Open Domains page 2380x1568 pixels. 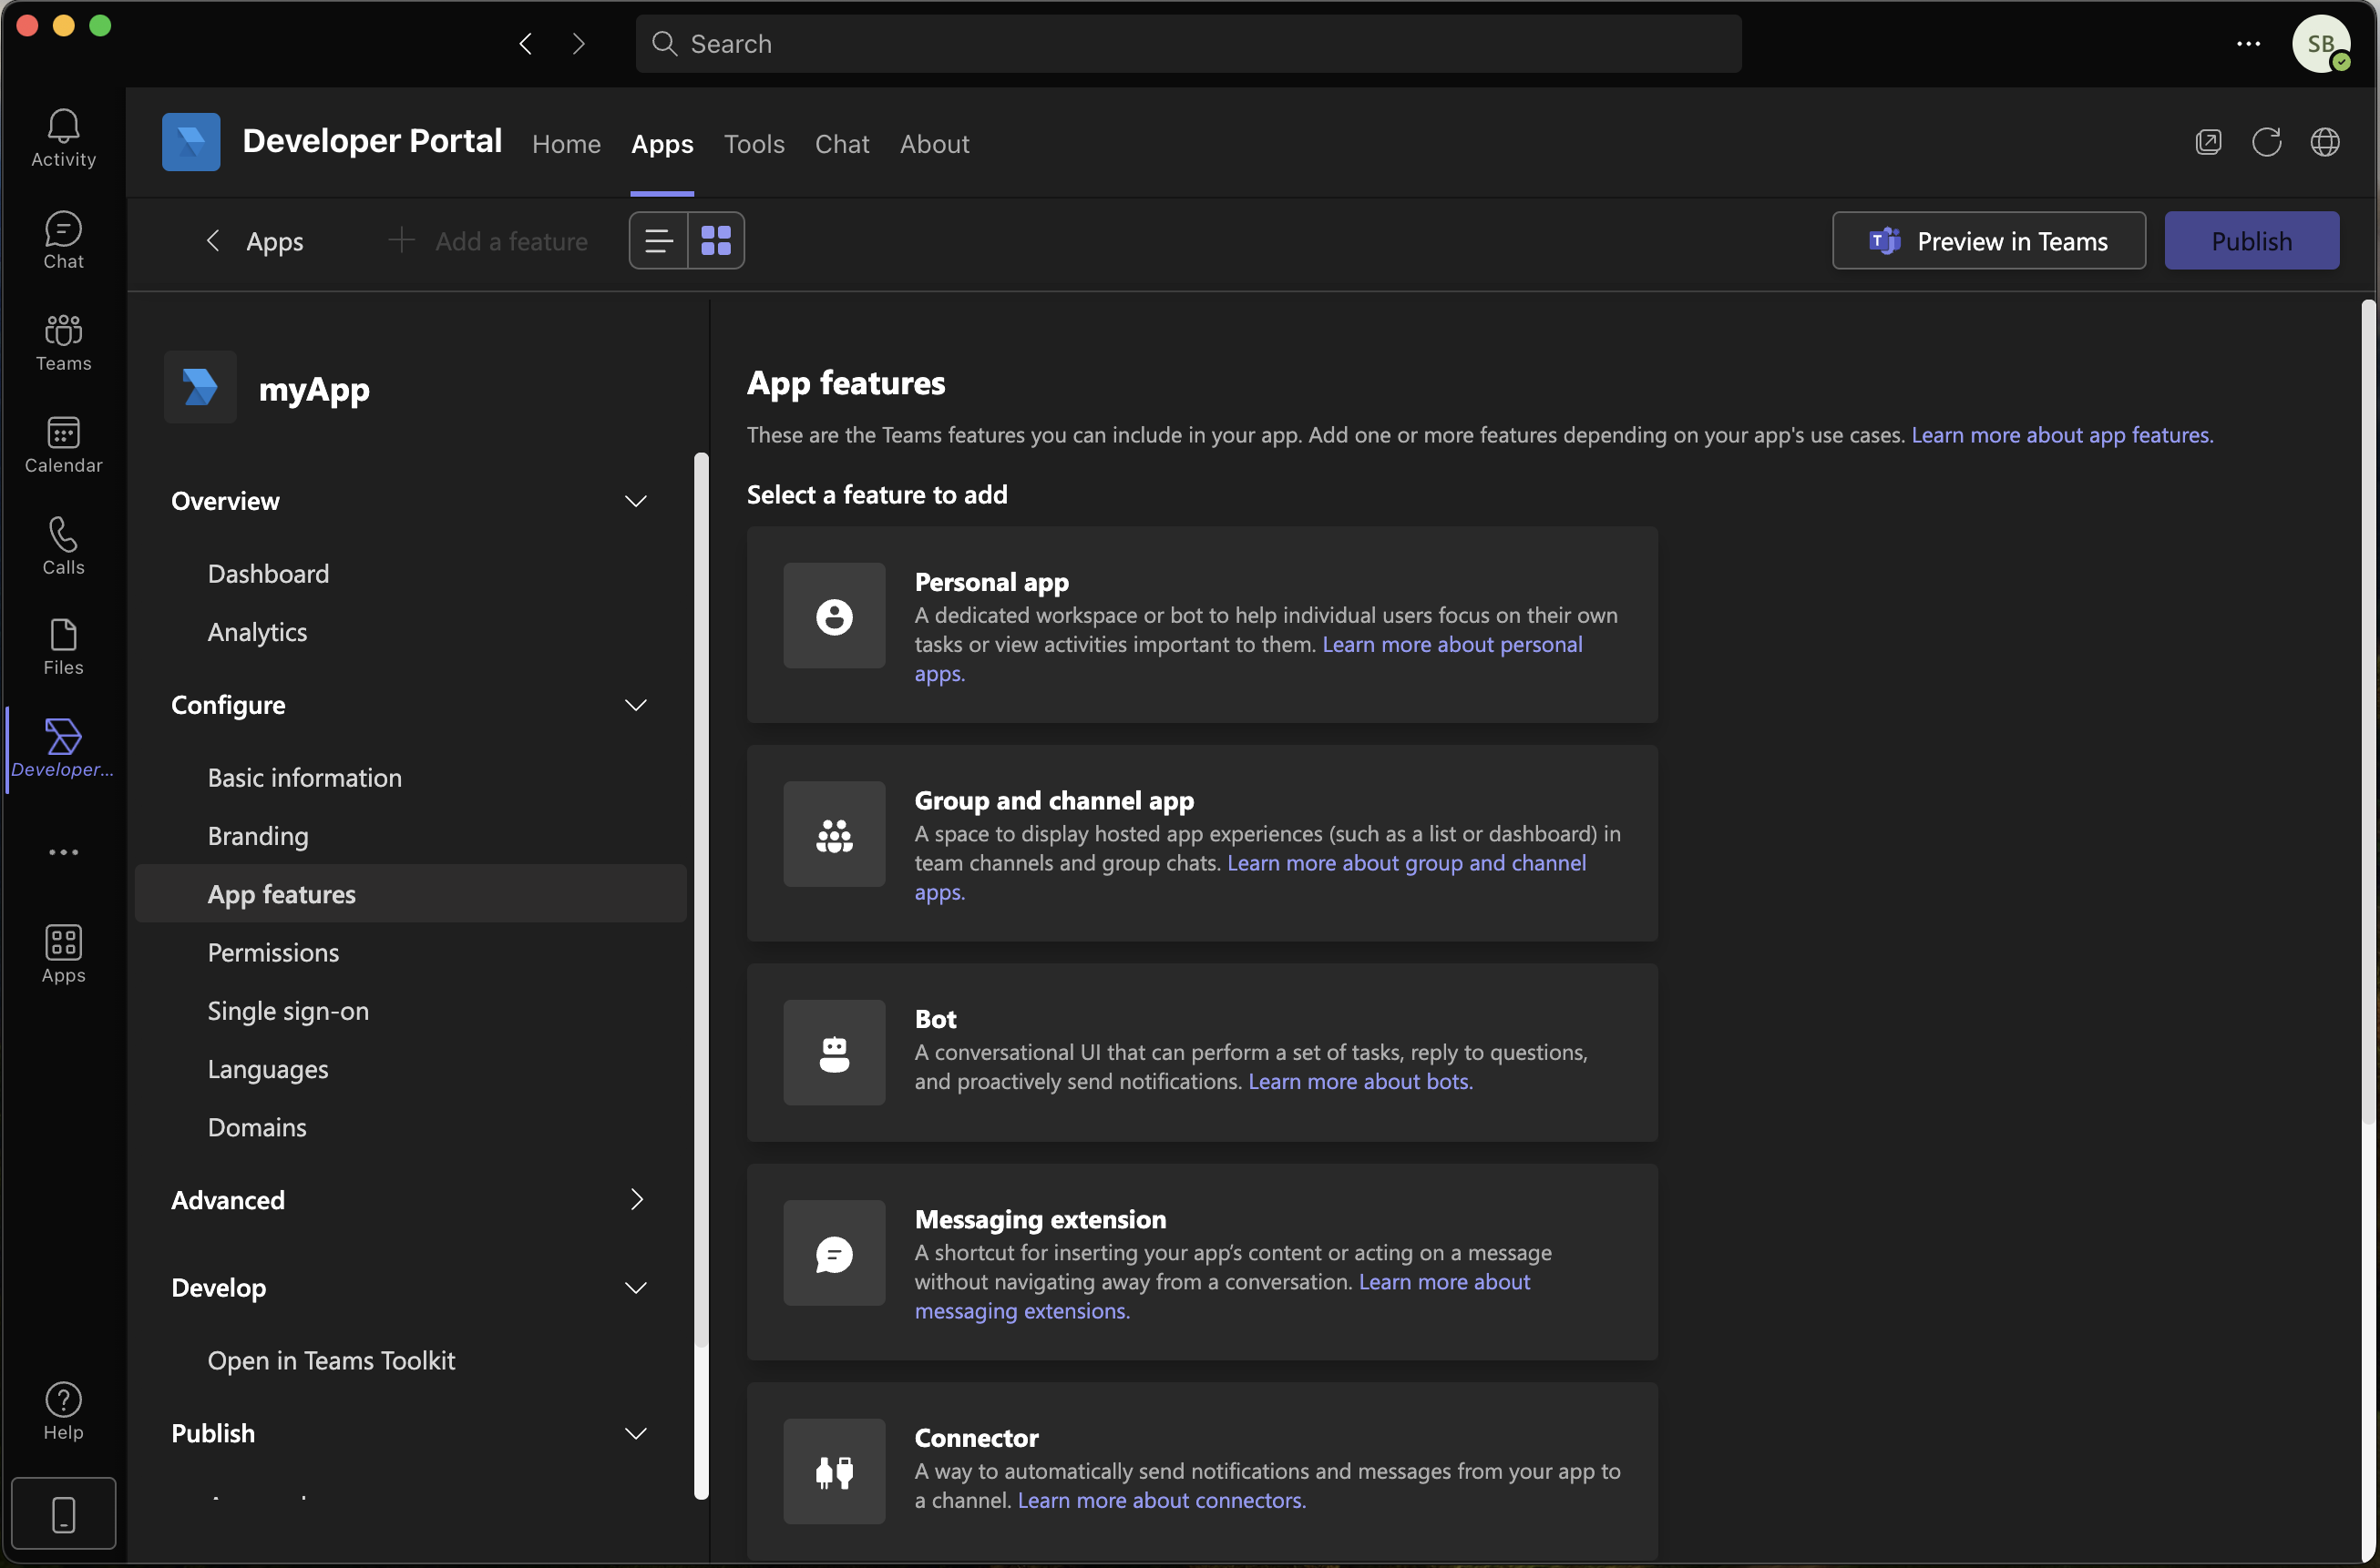tap(257, 1127)
